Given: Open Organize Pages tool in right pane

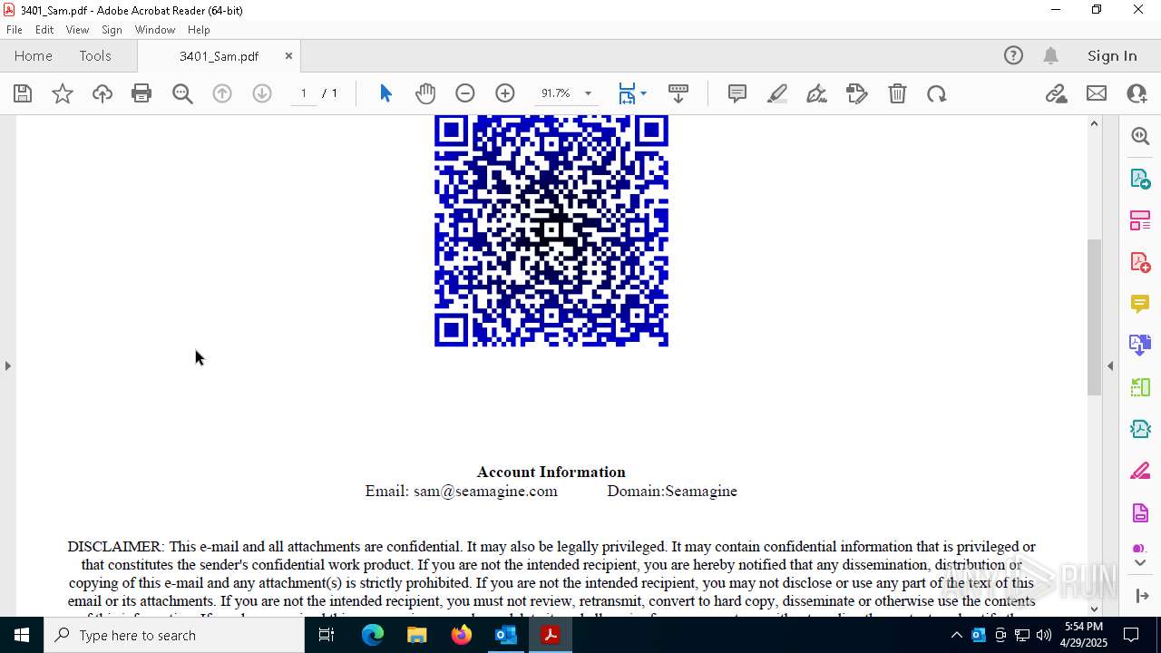Looking at the screenshot, I should pos(1140,387).
